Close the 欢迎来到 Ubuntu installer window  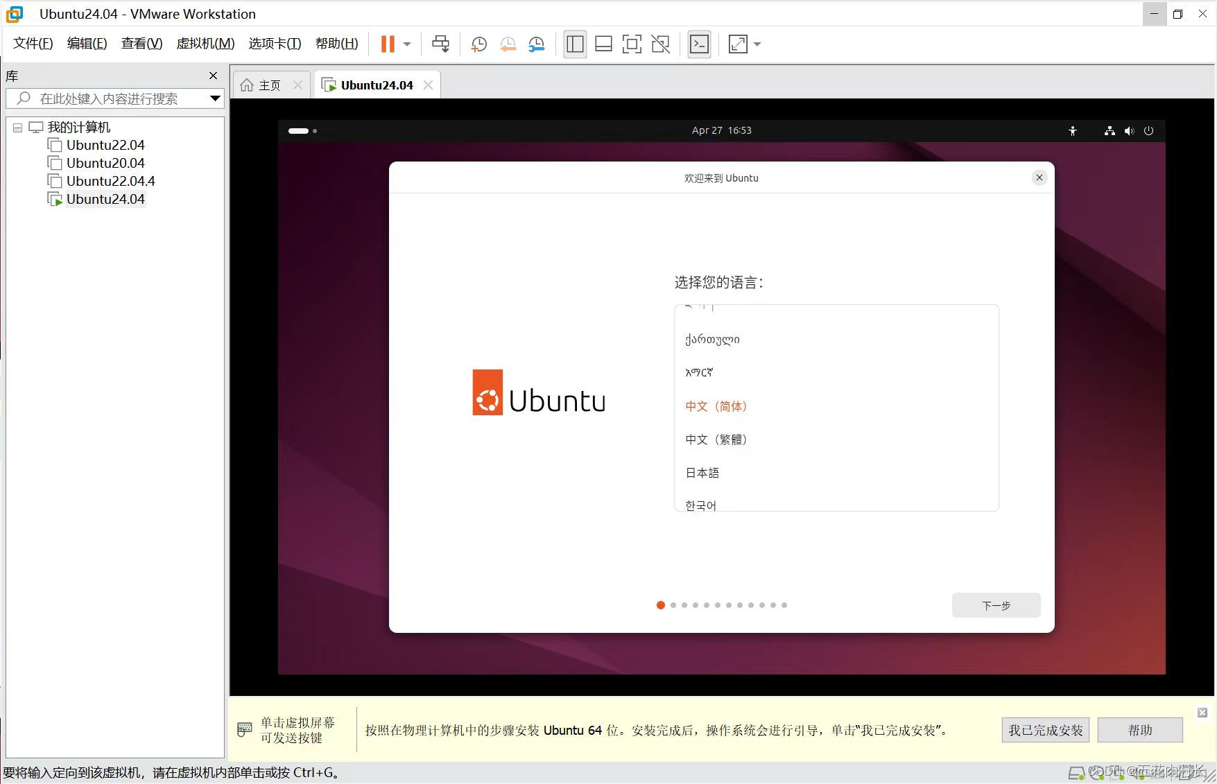click(x=1039, y=177)
